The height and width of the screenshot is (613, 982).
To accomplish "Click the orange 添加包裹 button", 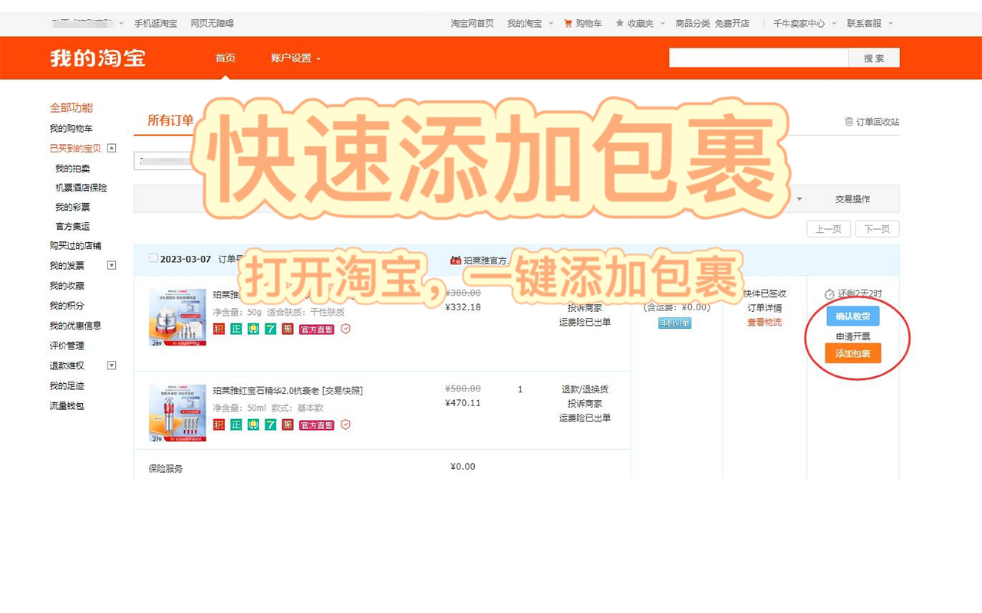I will [x=853, y=353].
